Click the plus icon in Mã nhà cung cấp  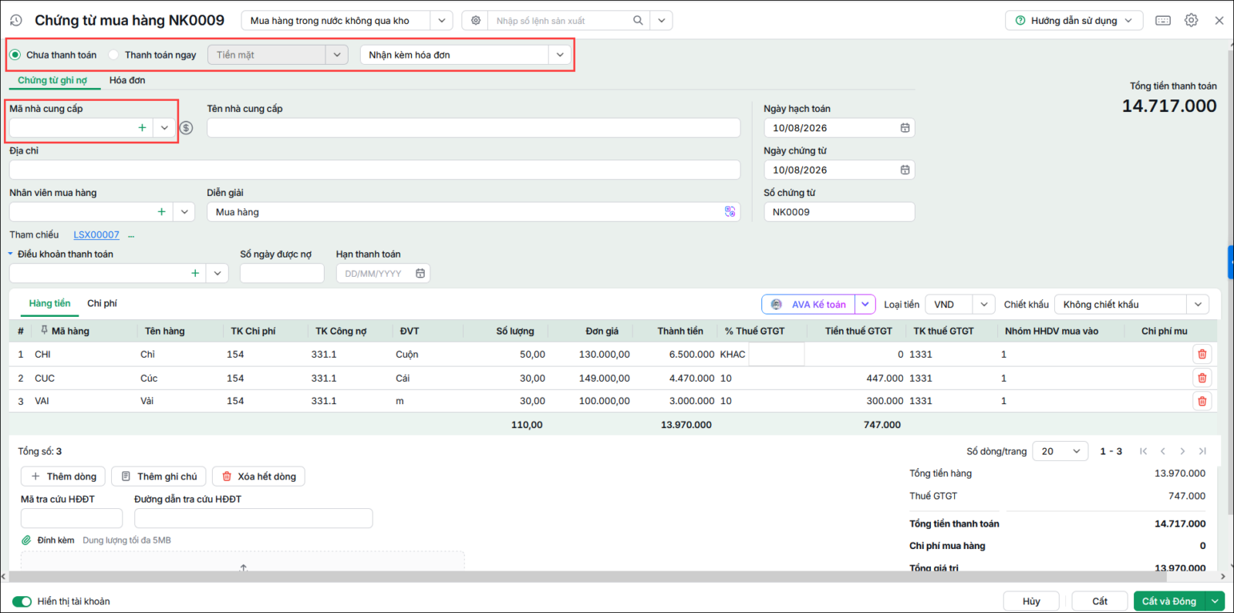[x=142, y=128]
